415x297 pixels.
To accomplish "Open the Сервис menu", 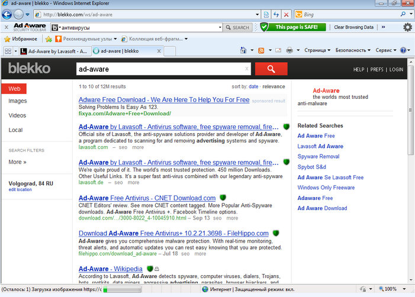I will [386, 50].
